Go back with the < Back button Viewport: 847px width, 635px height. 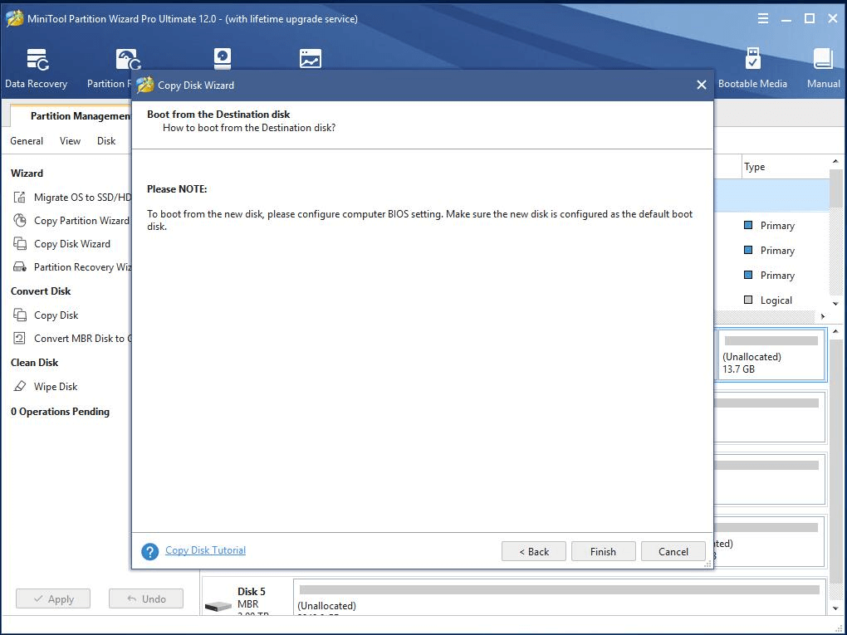point(534,551)
